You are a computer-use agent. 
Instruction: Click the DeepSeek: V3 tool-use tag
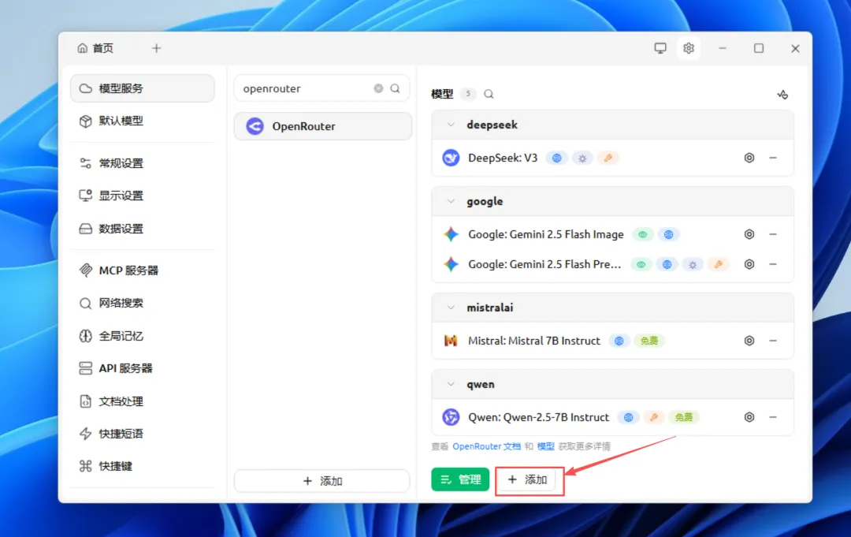tap(608, 158)
